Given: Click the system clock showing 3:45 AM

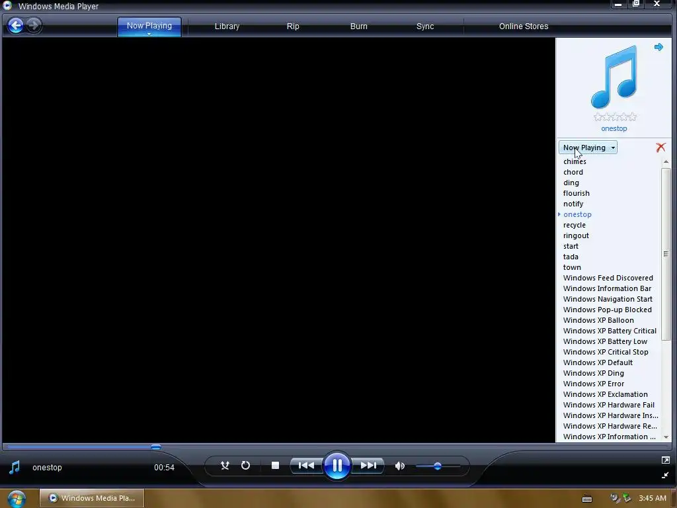Looking at the screenshot, I should 652,498.
